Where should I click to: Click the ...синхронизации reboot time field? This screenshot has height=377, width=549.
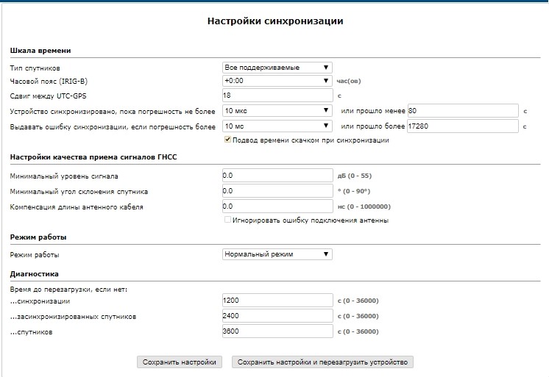coord(277,301)
